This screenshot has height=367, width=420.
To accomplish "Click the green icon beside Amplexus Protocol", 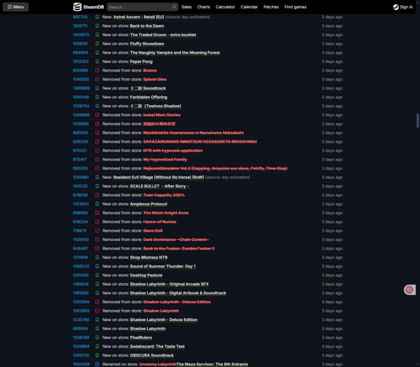I will (x=97, y=204).
